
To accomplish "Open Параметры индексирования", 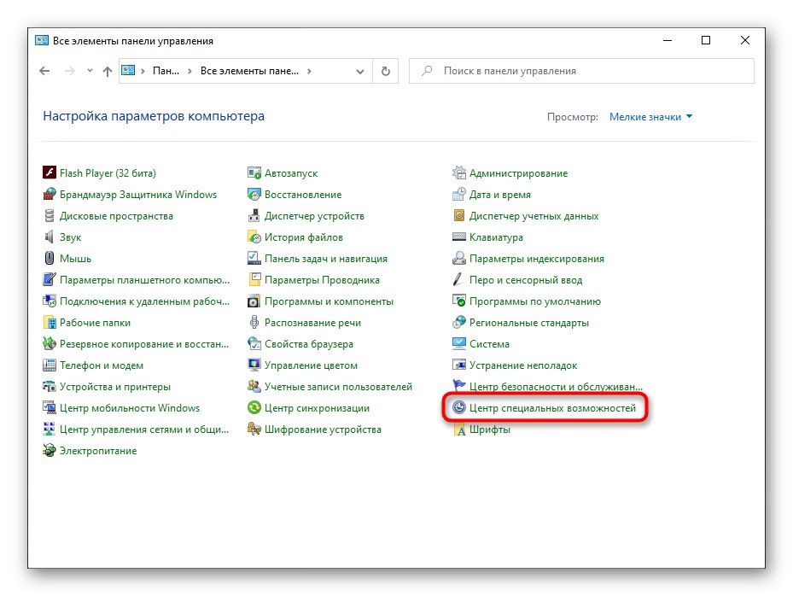I will (x=537, y=259).
